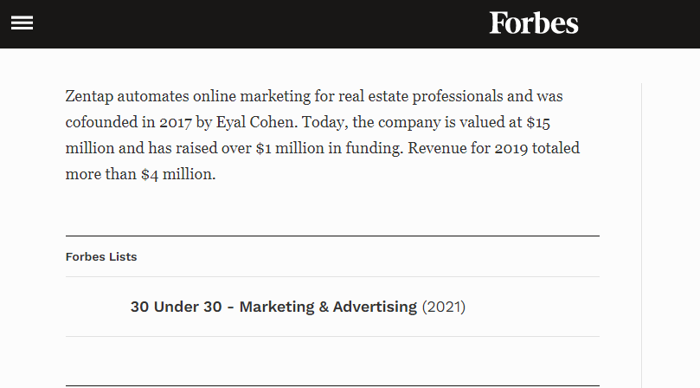Click the word "cofounded" in the paragraph

tap(100, 122)
